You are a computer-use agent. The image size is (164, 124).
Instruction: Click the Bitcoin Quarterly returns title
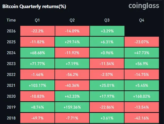34,7
